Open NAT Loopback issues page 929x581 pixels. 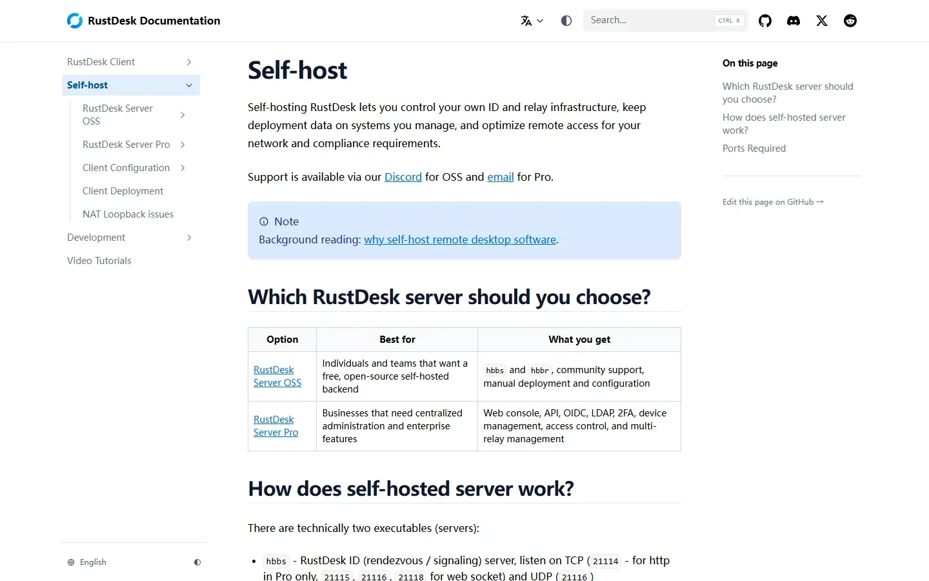point(128,214)
